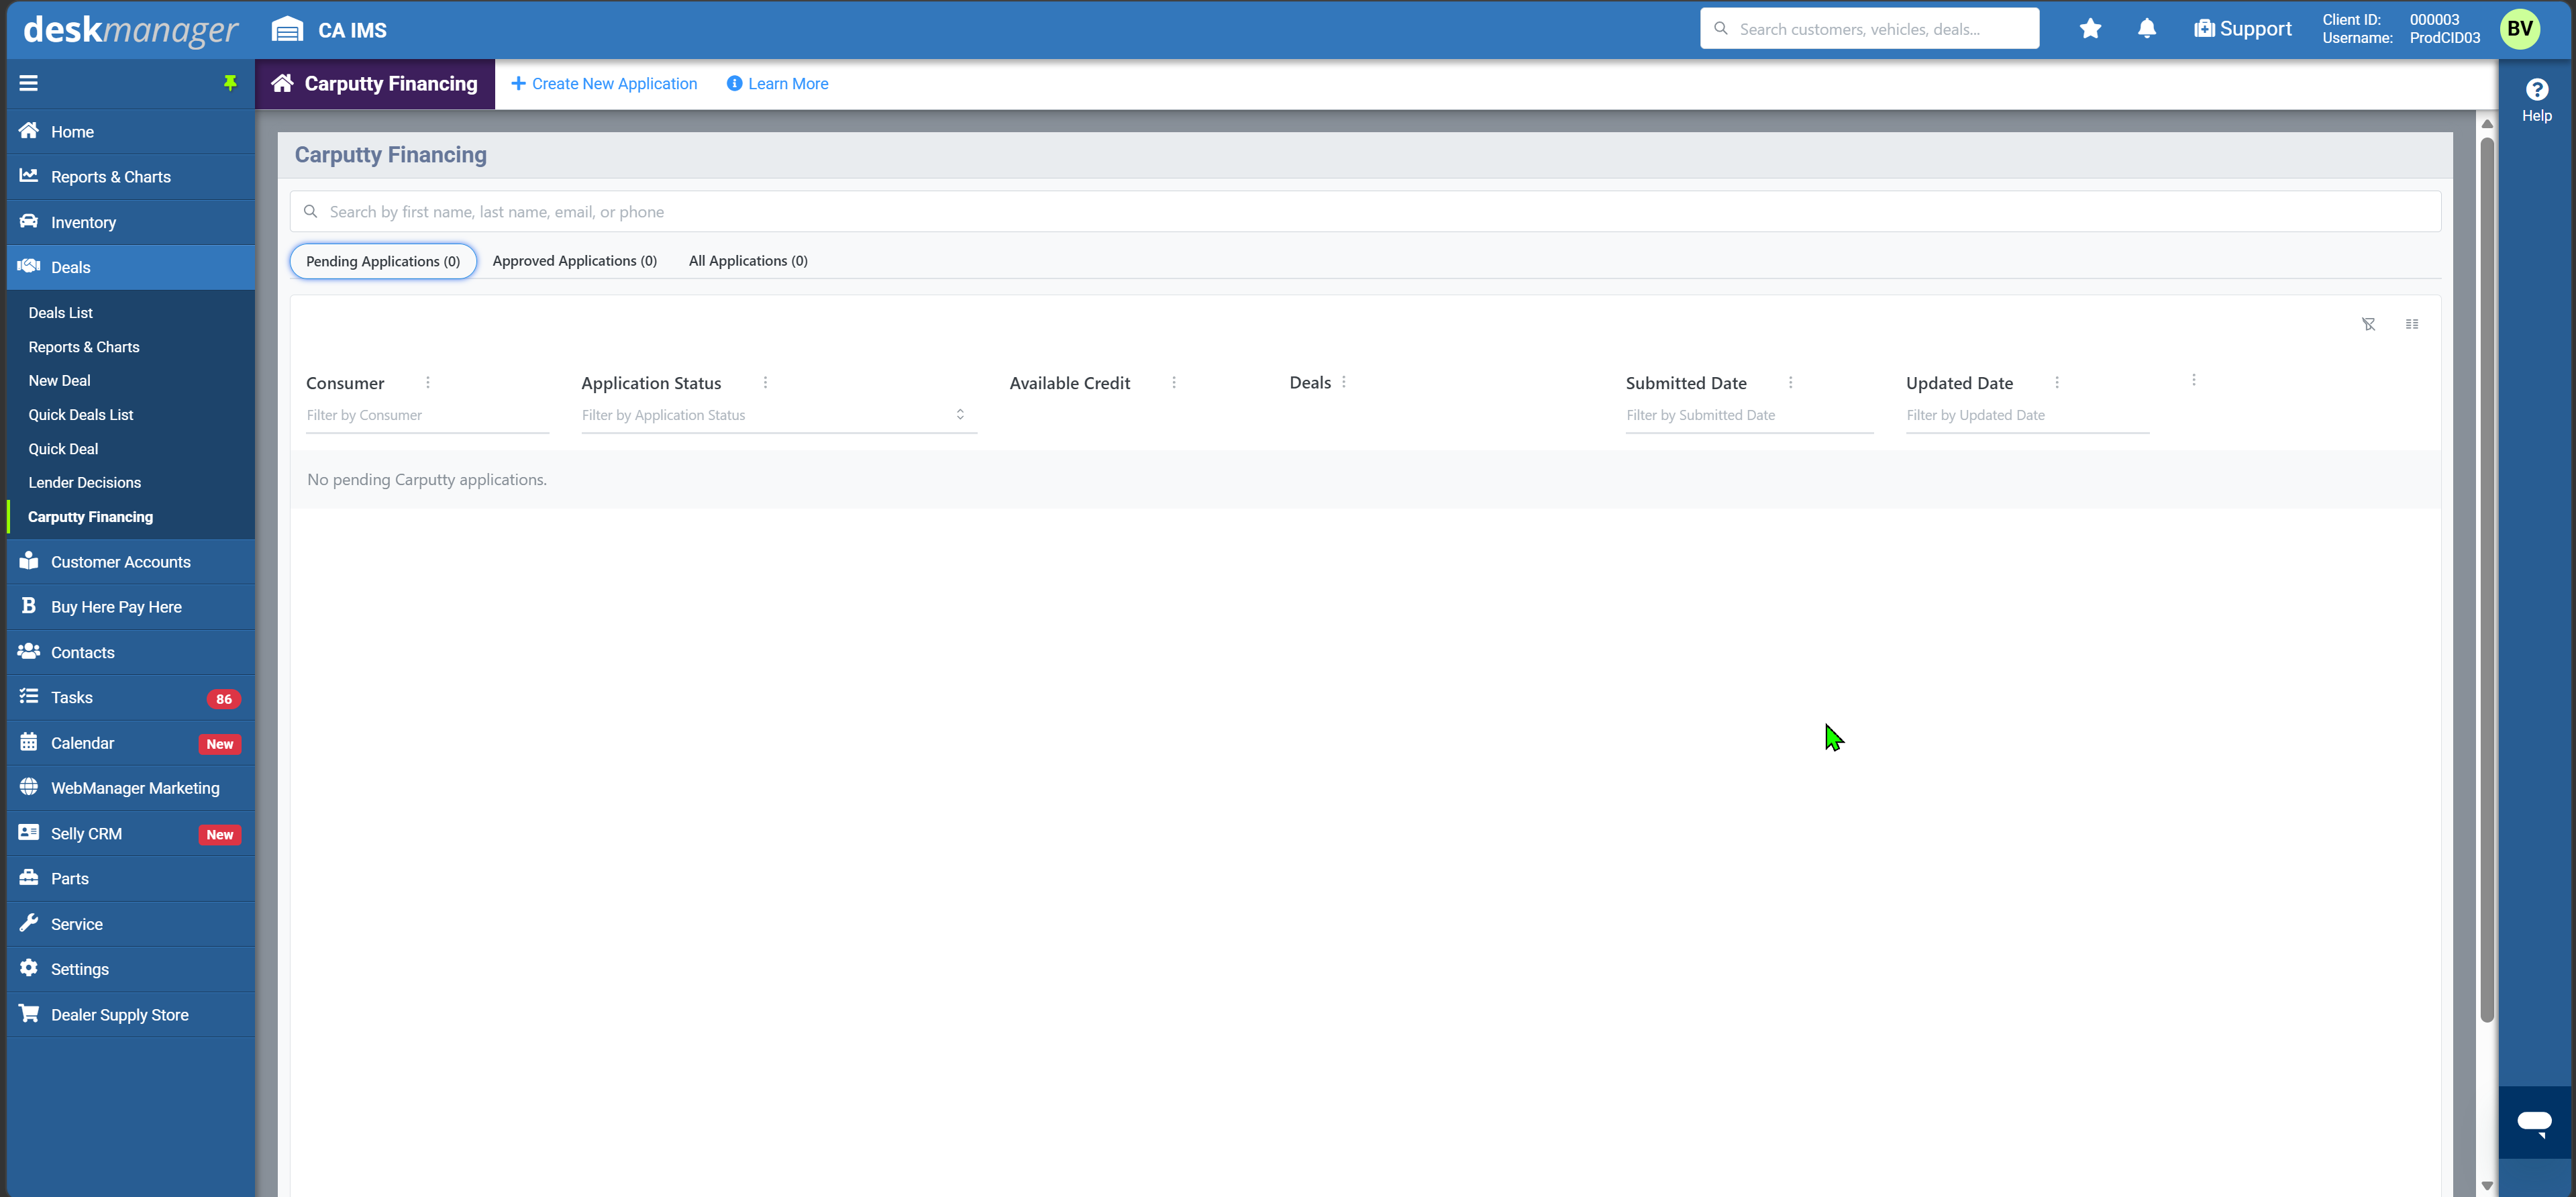Viewport: 2576px width, 1197px height.
Task: Open sidebar Reports & Charts with chart icon
Action: pos(131,177)
